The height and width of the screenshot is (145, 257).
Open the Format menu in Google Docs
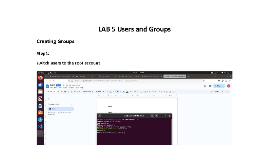click(x=71, y=87)
